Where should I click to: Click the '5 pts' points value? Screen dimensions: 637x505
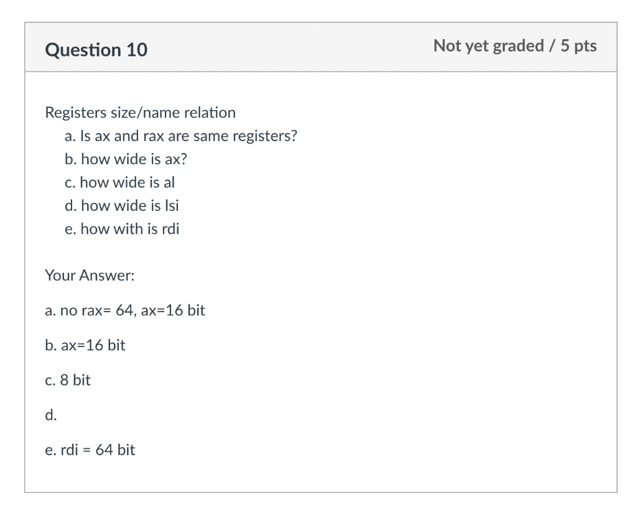[579, 46]
